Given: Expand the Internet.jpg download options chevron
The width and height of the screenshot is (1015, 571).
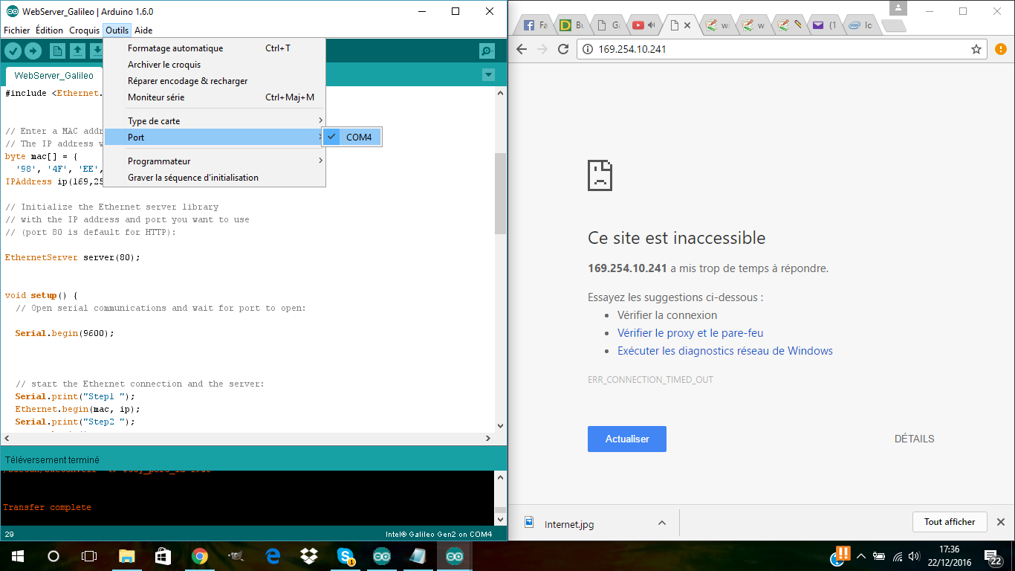Looking at the screenshot, I should (x=661, y=523).
